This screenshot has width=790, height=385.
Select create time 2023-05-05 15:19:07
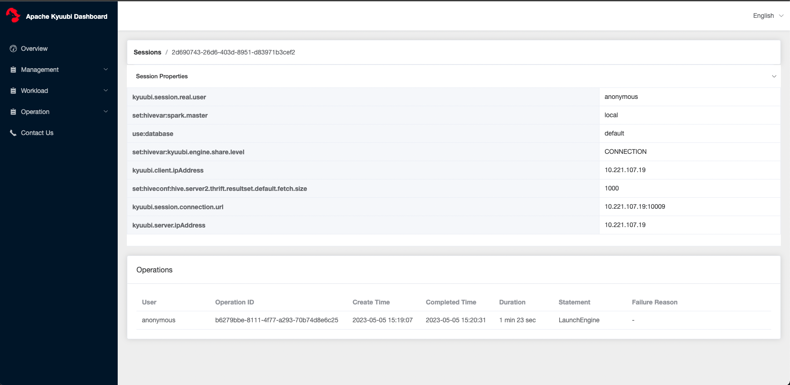point(382,320)
